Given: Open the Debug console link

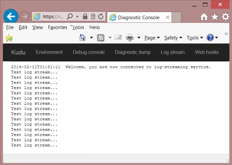Looking at the screenshot, I should pos(89,52).
